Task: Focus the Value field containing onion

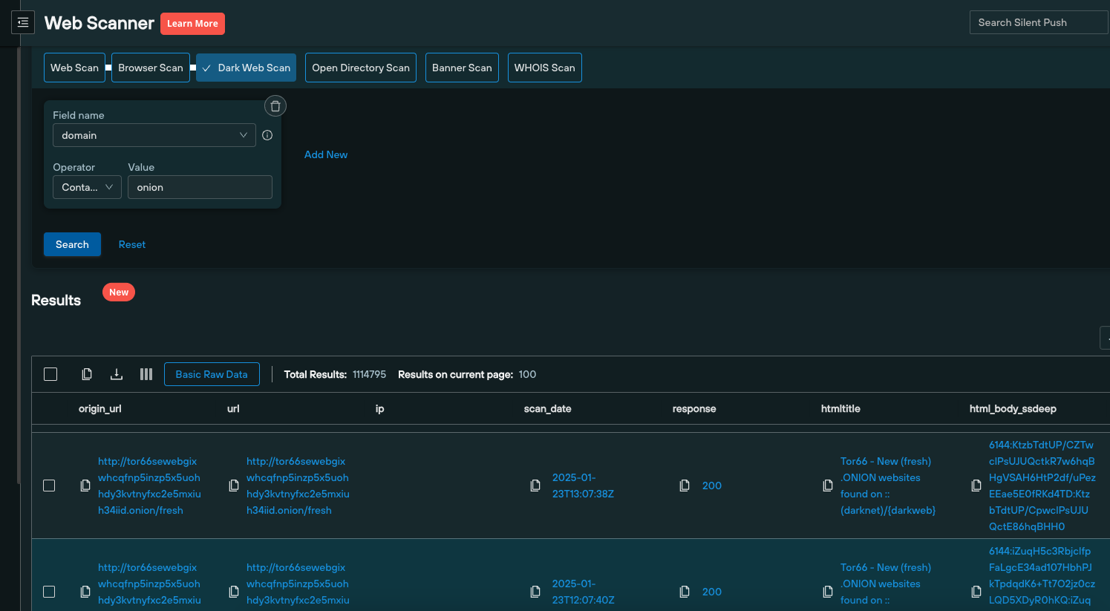Action: click(x=200, y=187)
